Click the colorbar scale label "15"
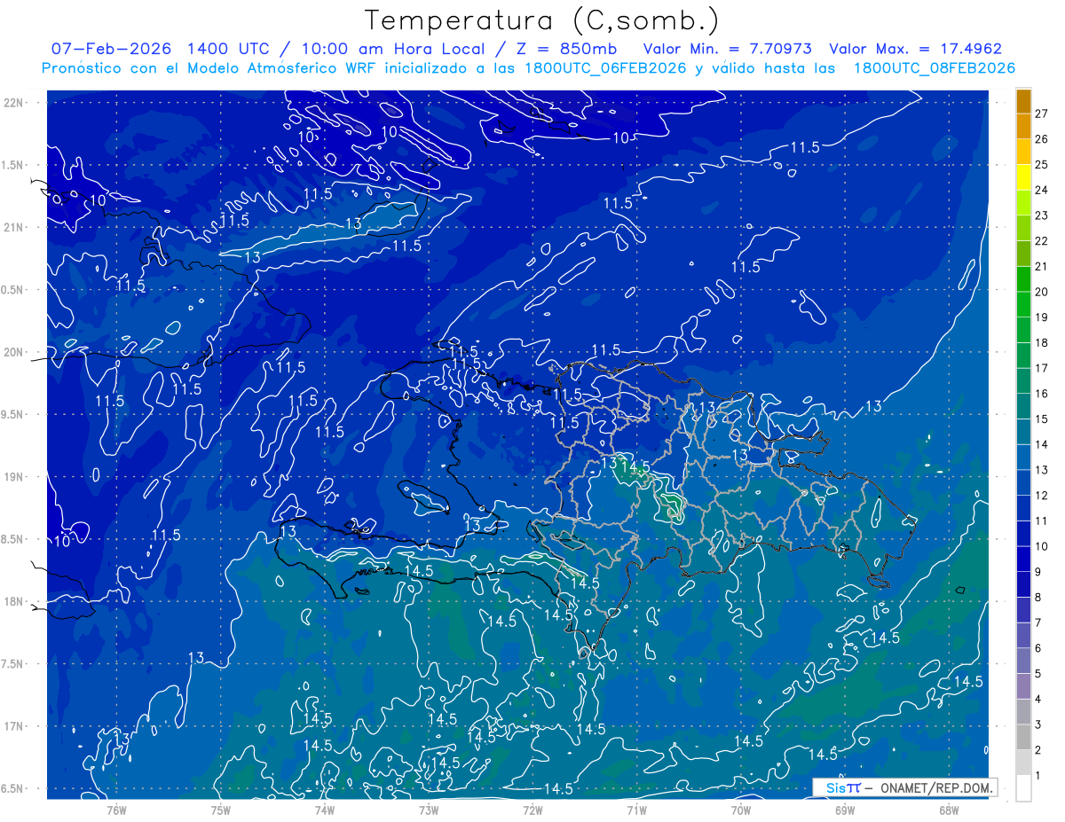Screen dimensions: 1065x822 [x=1042, y=419]
